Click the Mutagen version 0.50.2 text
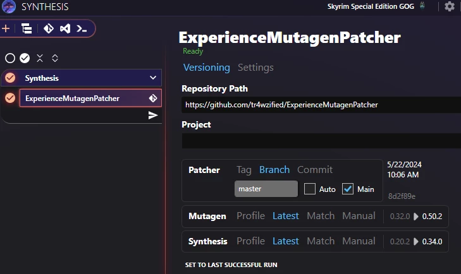Screen dimensions: 461x274 click(x=432, y=217)
